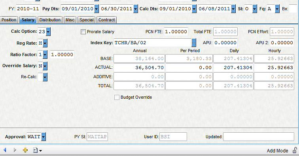
Task: Go to next record with gray arrow
Action: (15, 150)
